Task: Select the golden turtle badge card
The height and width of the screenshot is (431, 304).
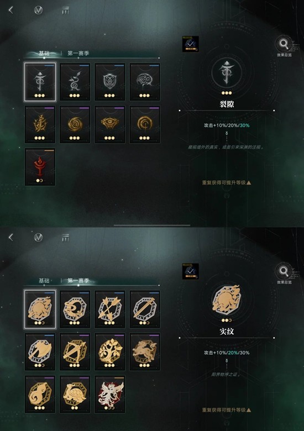Action: coord(75,394)
